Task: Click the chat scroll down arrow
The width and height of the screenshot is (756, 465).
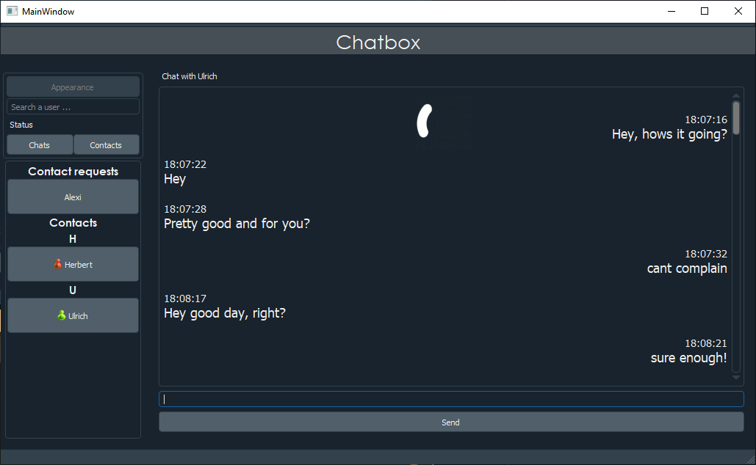Action: tap(735, 378)
